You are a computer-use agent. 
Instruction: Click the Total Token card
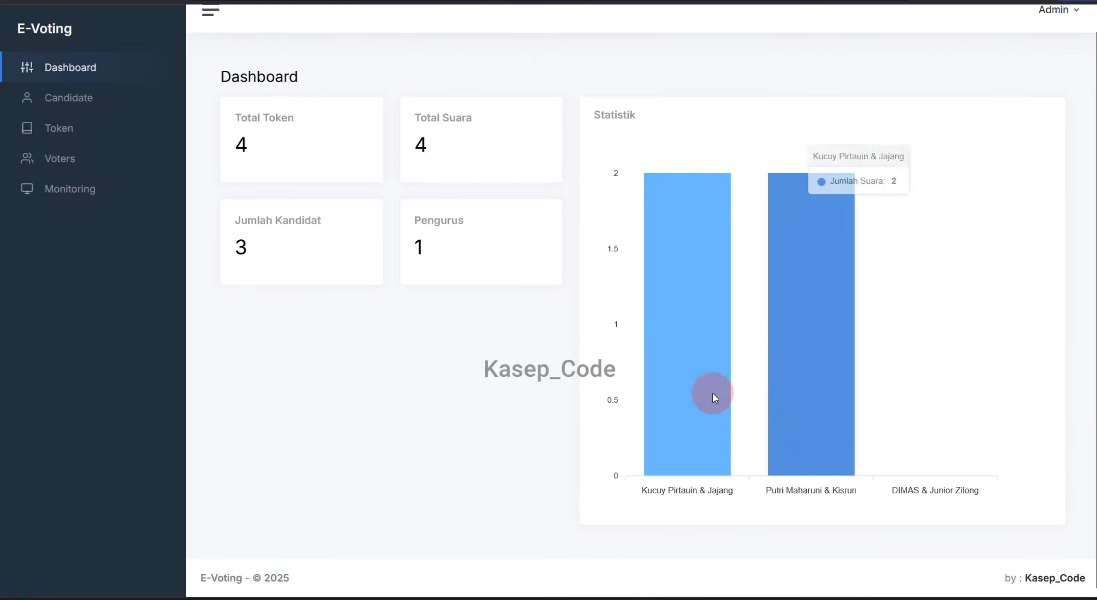pyautogui.click(x=302, y=139)
